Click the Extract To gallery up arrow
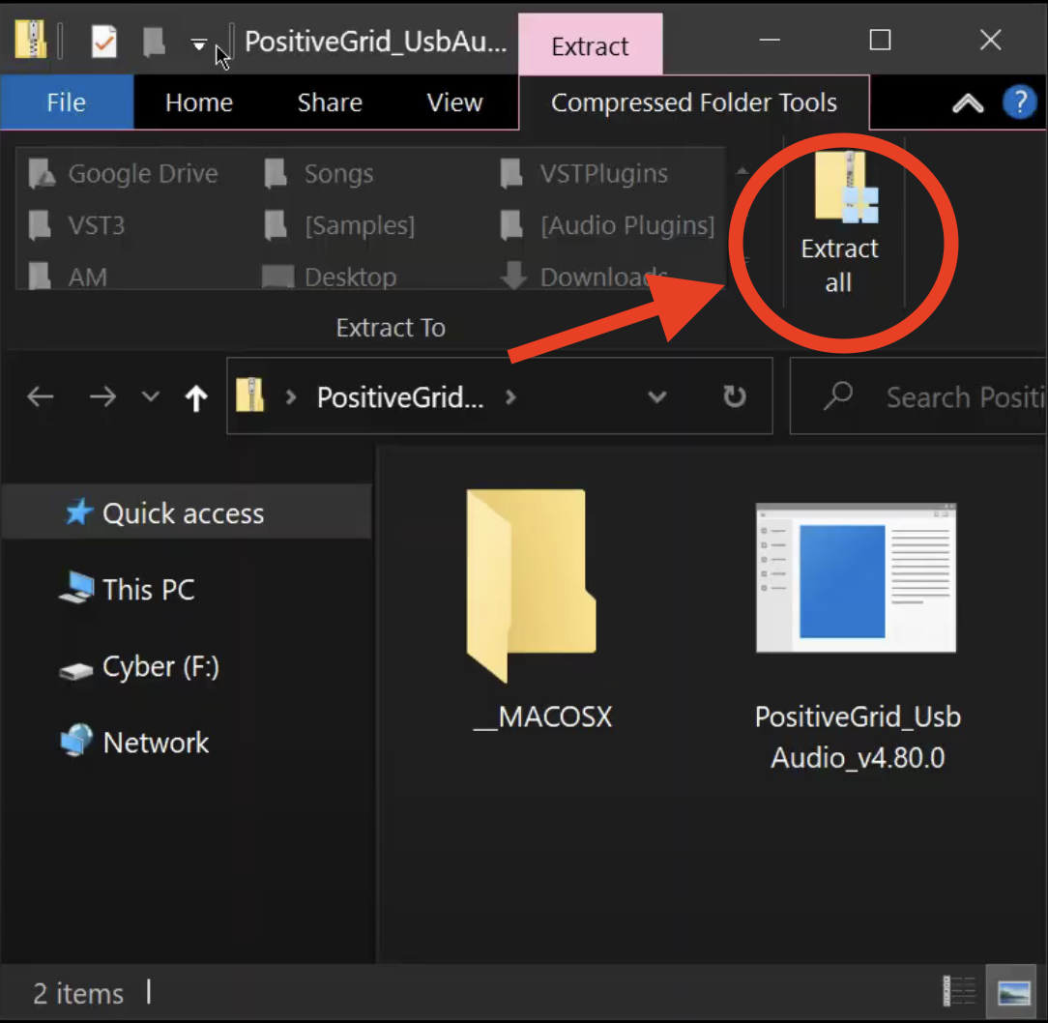This screenshot has width=1048, height=1023. click(742, 172)
